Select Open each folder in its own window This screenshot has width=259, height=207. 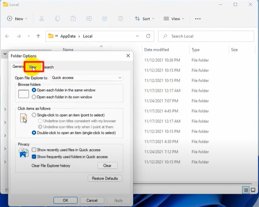62,97
